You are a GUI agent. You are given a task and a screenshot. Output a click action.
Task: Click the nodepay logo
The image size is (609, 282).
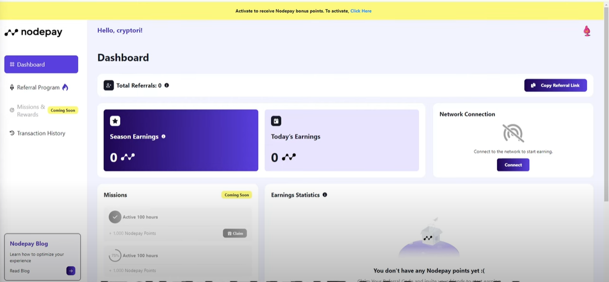point(33,32)
